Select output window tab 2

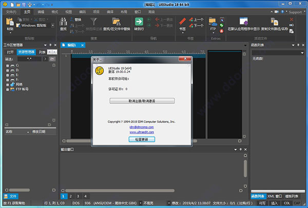[x=70, y=196]
